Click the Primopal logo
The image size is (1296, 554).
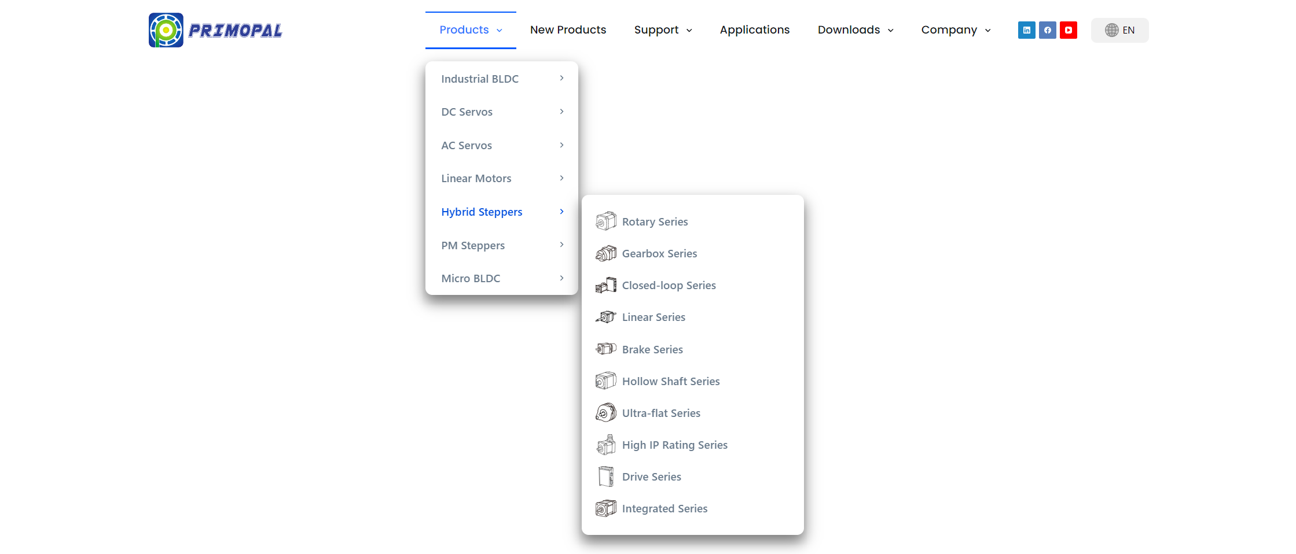(215, 30)
